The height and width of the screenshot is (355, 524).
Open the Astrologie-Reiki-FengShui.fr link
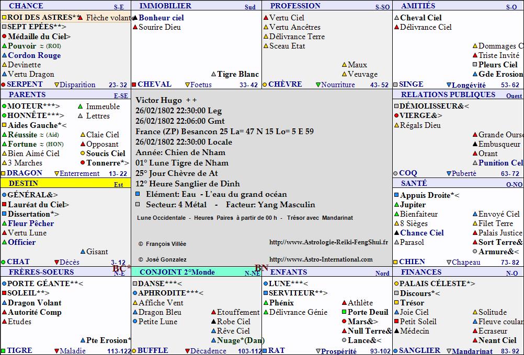[328, 242]
